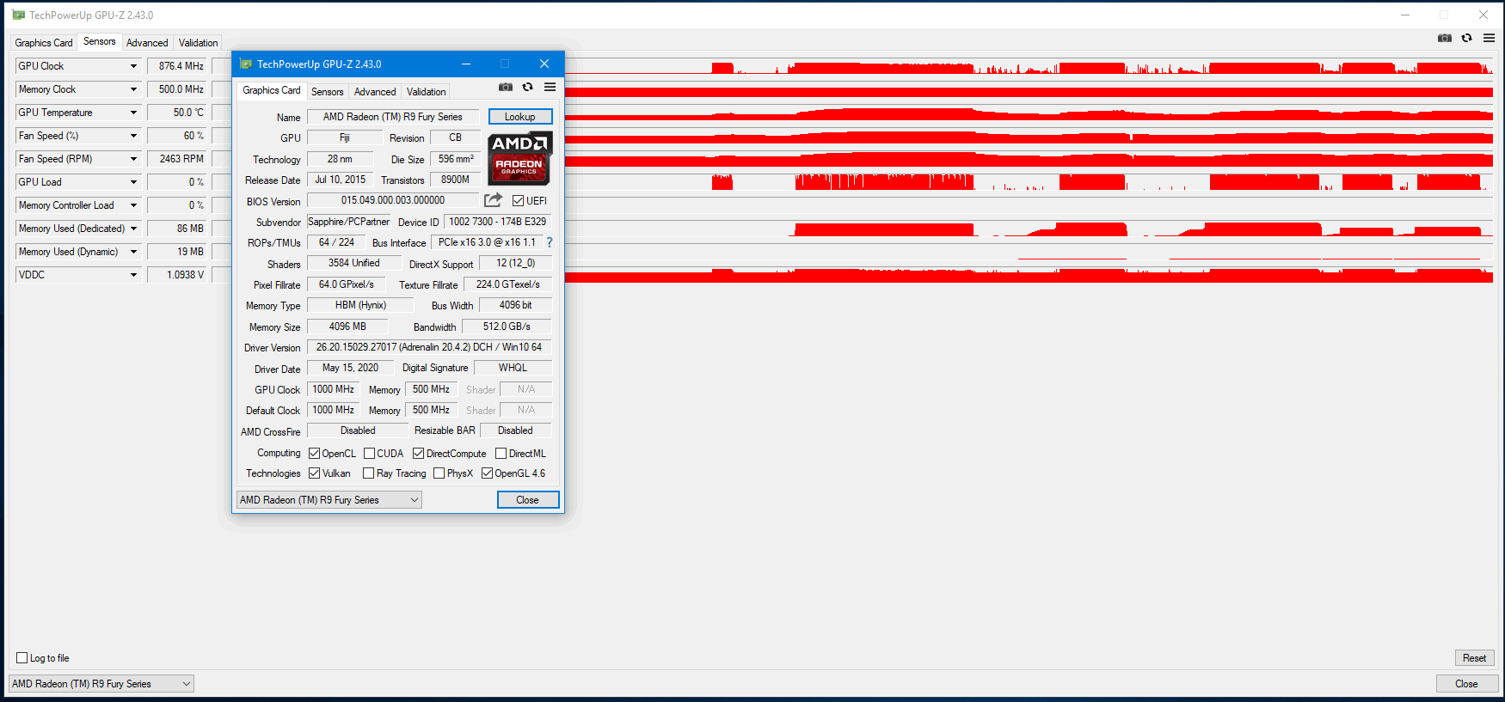
Task: Select the Sensors tab in background window
Action: coord(100,41)
